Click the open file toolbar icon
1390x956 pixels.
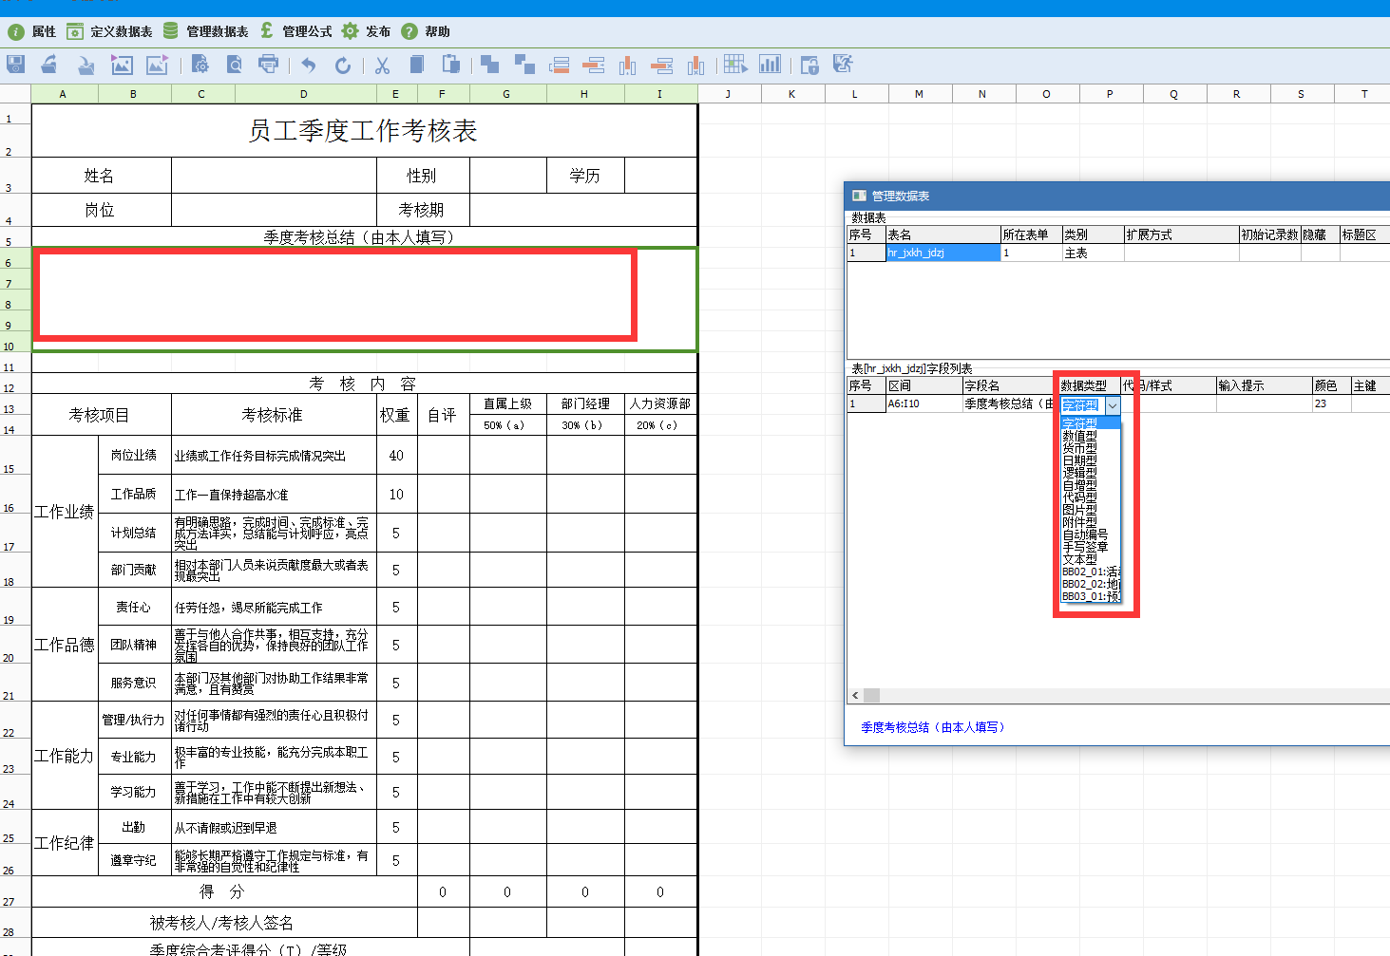pos(49,65)
